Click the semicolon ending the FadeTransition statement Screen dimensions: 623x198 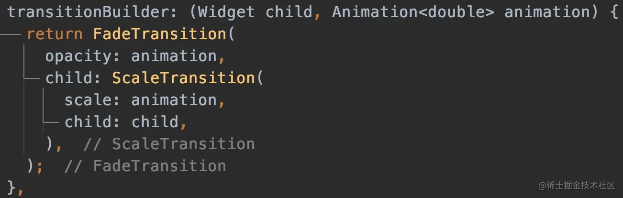(40, 166)
